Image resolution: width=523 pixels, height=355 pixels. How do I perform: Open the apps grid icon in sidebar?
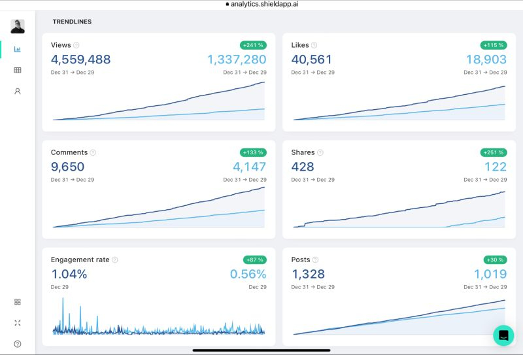[18, 302]
